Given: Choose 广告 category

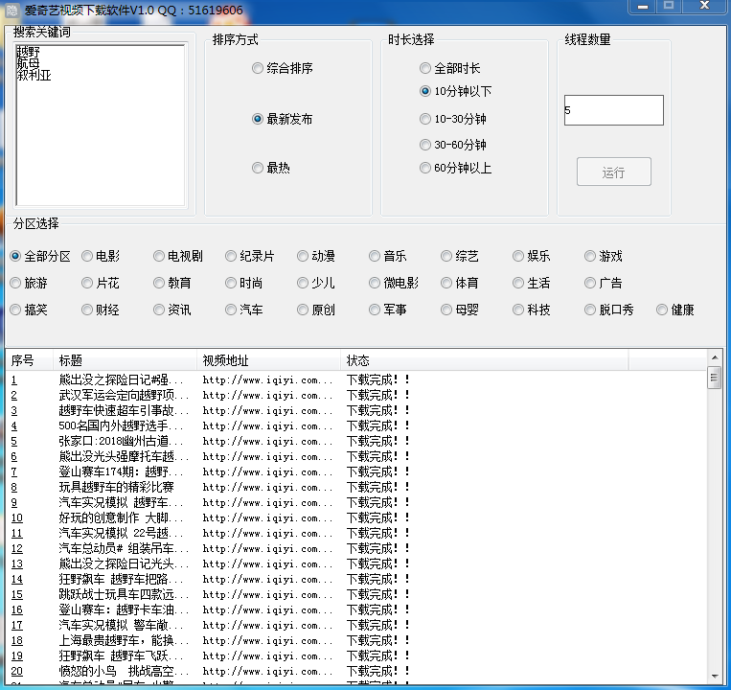Looking at the screenshot, I should [604, 283].
